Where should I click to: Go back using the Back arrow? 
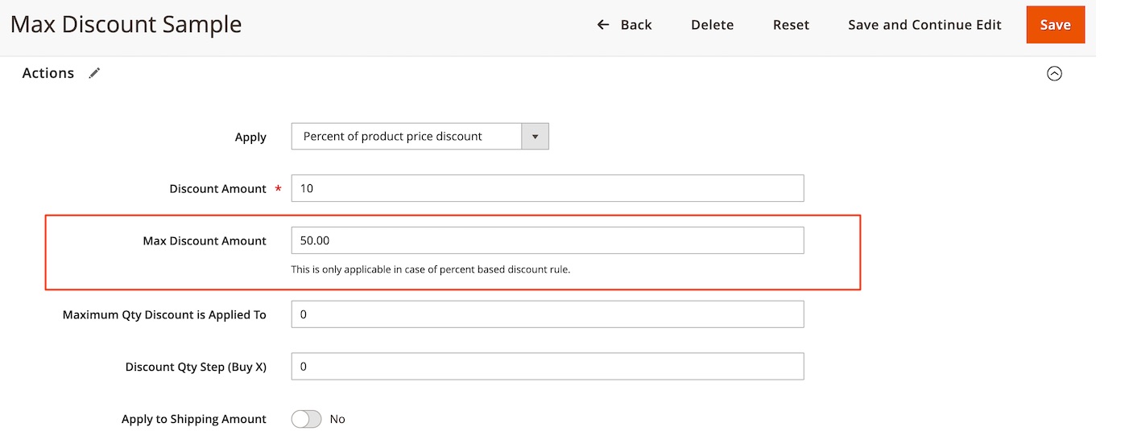624,25
